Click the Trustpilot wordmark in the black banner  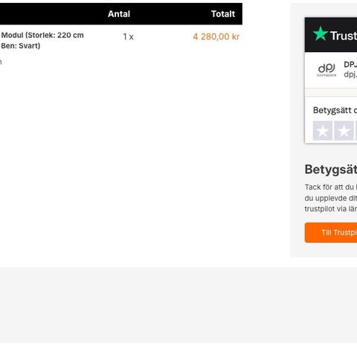click(x=344, y=36)
